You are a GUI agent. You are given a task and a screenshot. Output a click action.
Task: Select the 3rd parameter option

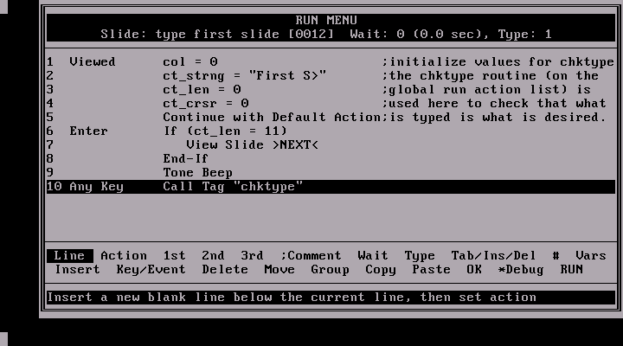[252, 255]
